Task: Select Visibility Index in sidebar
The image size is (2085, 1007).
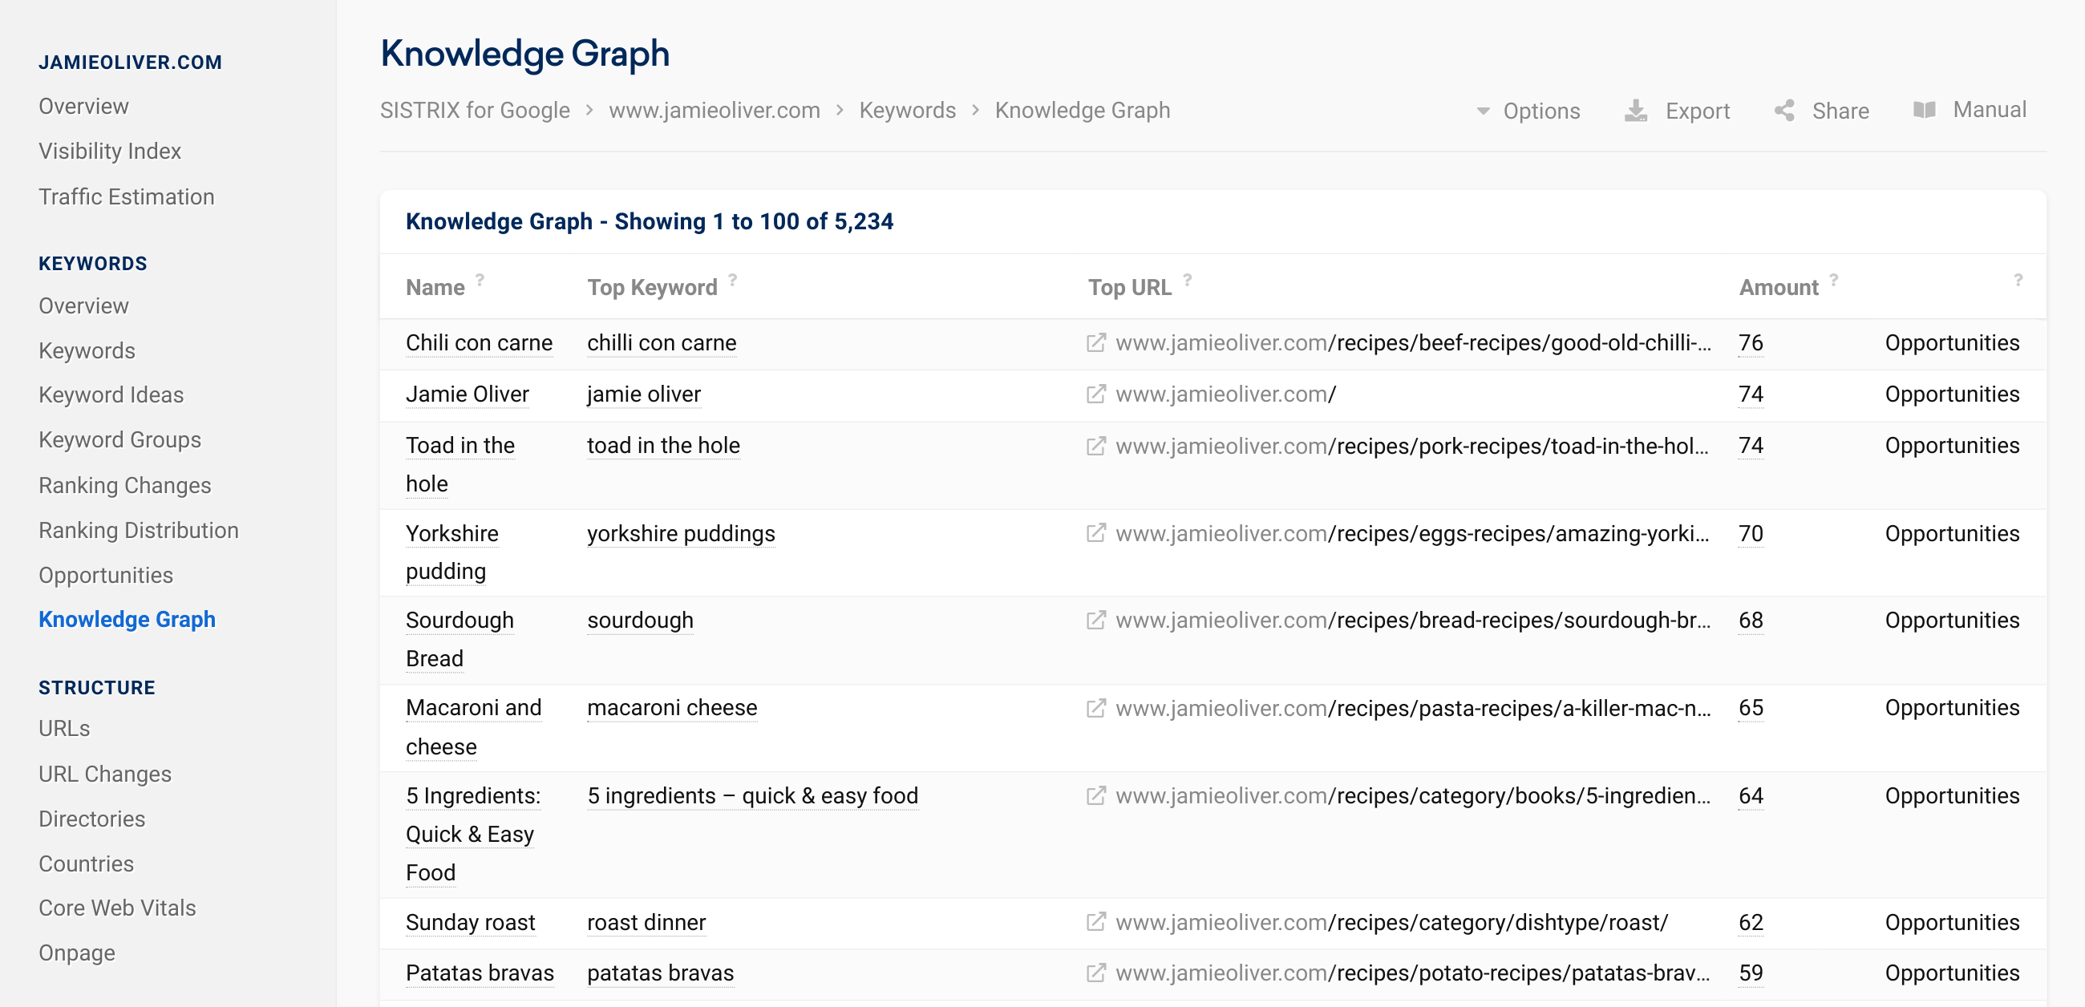Action: click(110, 152)
